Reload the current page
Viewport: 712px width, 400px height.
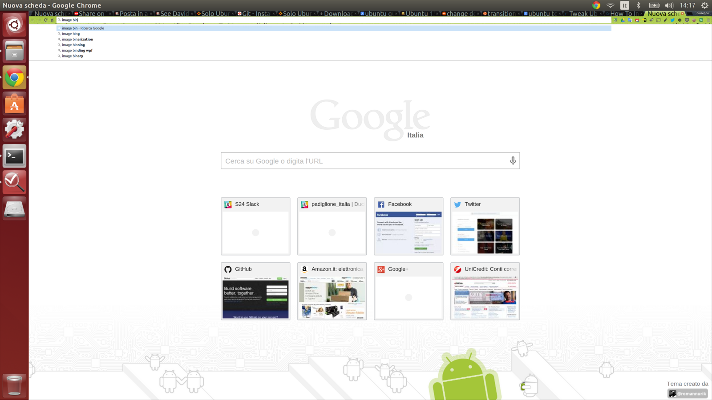(x=45, y=20)
